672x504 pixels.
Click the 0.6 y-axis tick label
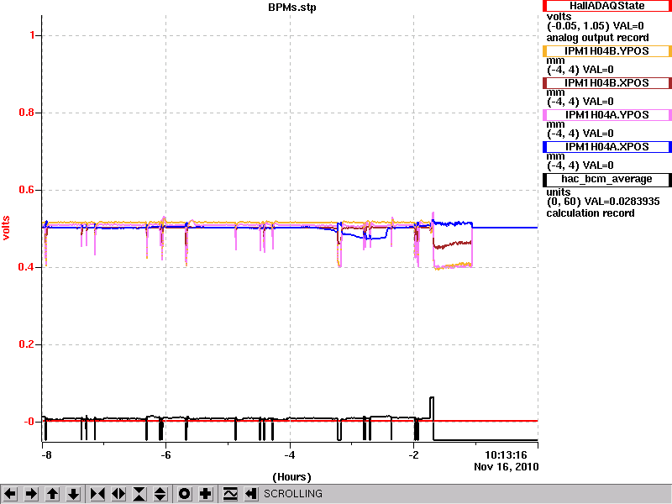[x=27, y=190]
